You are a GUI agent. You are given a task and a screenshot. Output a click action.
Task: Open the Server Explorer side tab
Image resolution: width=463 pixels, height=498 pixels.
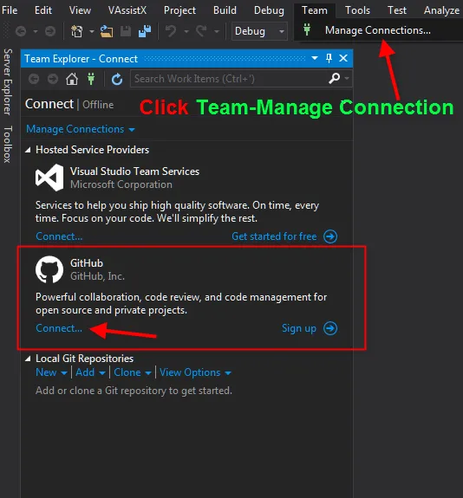[8, 81]
